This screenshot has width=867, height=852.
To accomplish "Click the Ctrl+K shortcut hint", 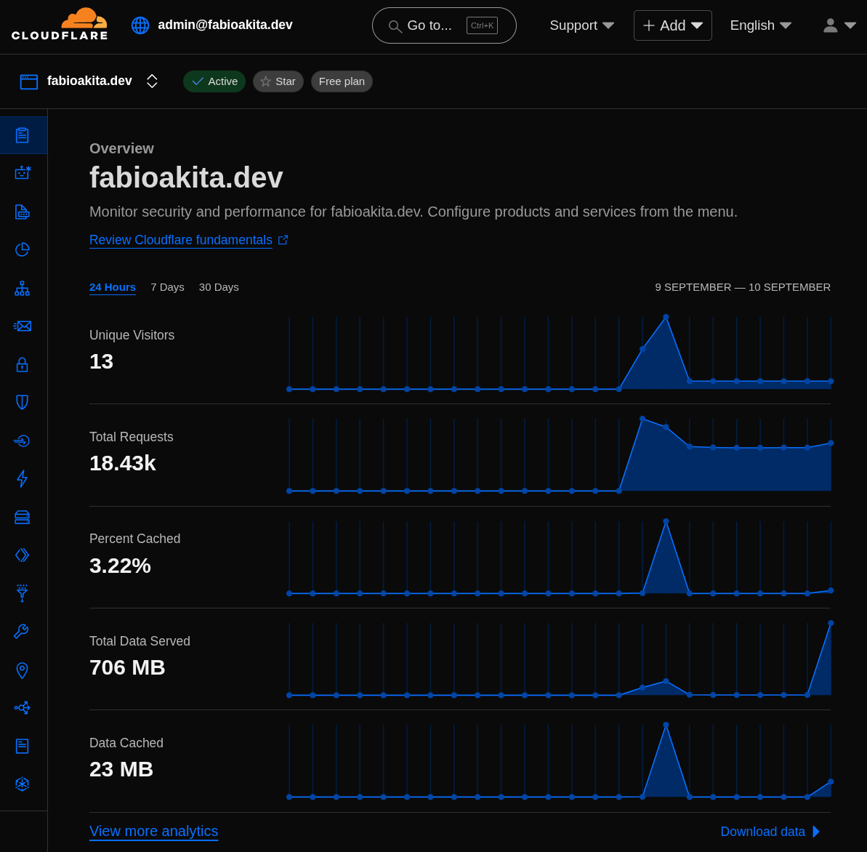I will point(482,25).
